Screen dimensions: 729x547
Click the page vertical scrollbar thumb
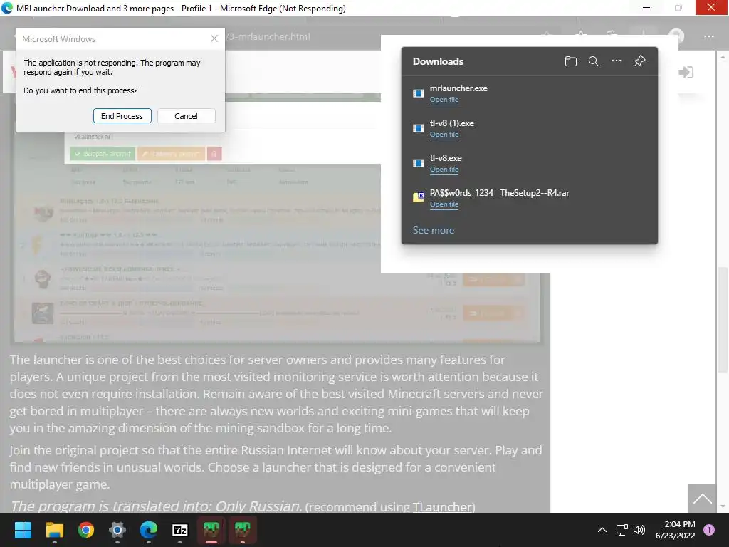coord(722,320)
